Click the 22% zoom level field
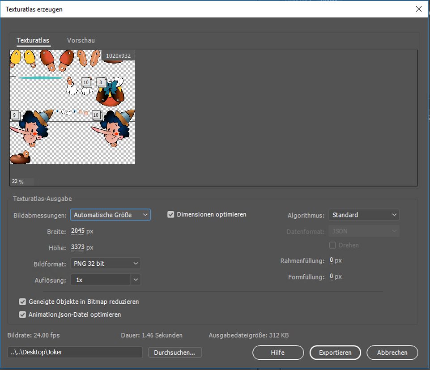430x370 pixels. [15, 181]
